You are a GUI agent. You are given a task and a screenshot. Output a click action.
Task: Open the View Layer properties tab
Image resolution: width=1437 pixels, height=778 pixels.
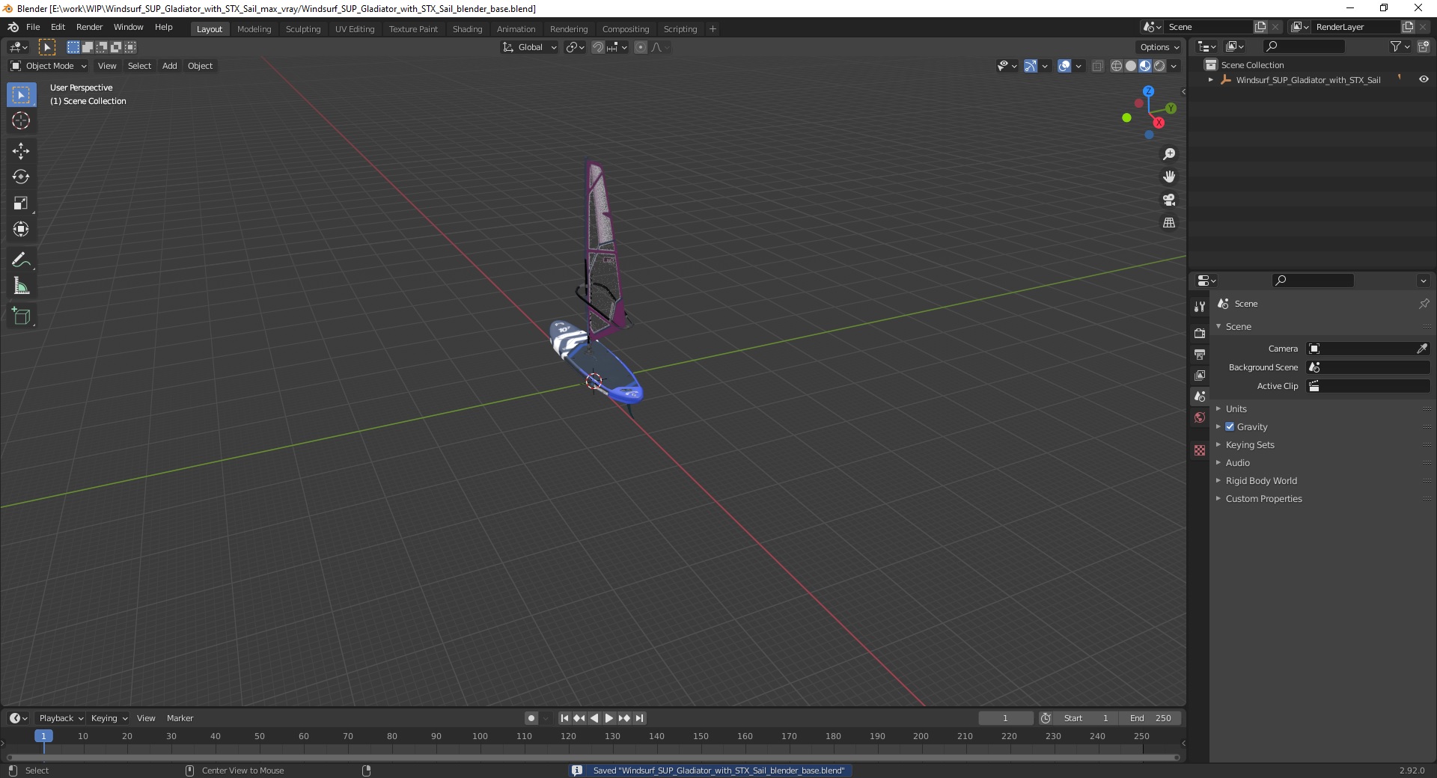[x=1200, y=376]
